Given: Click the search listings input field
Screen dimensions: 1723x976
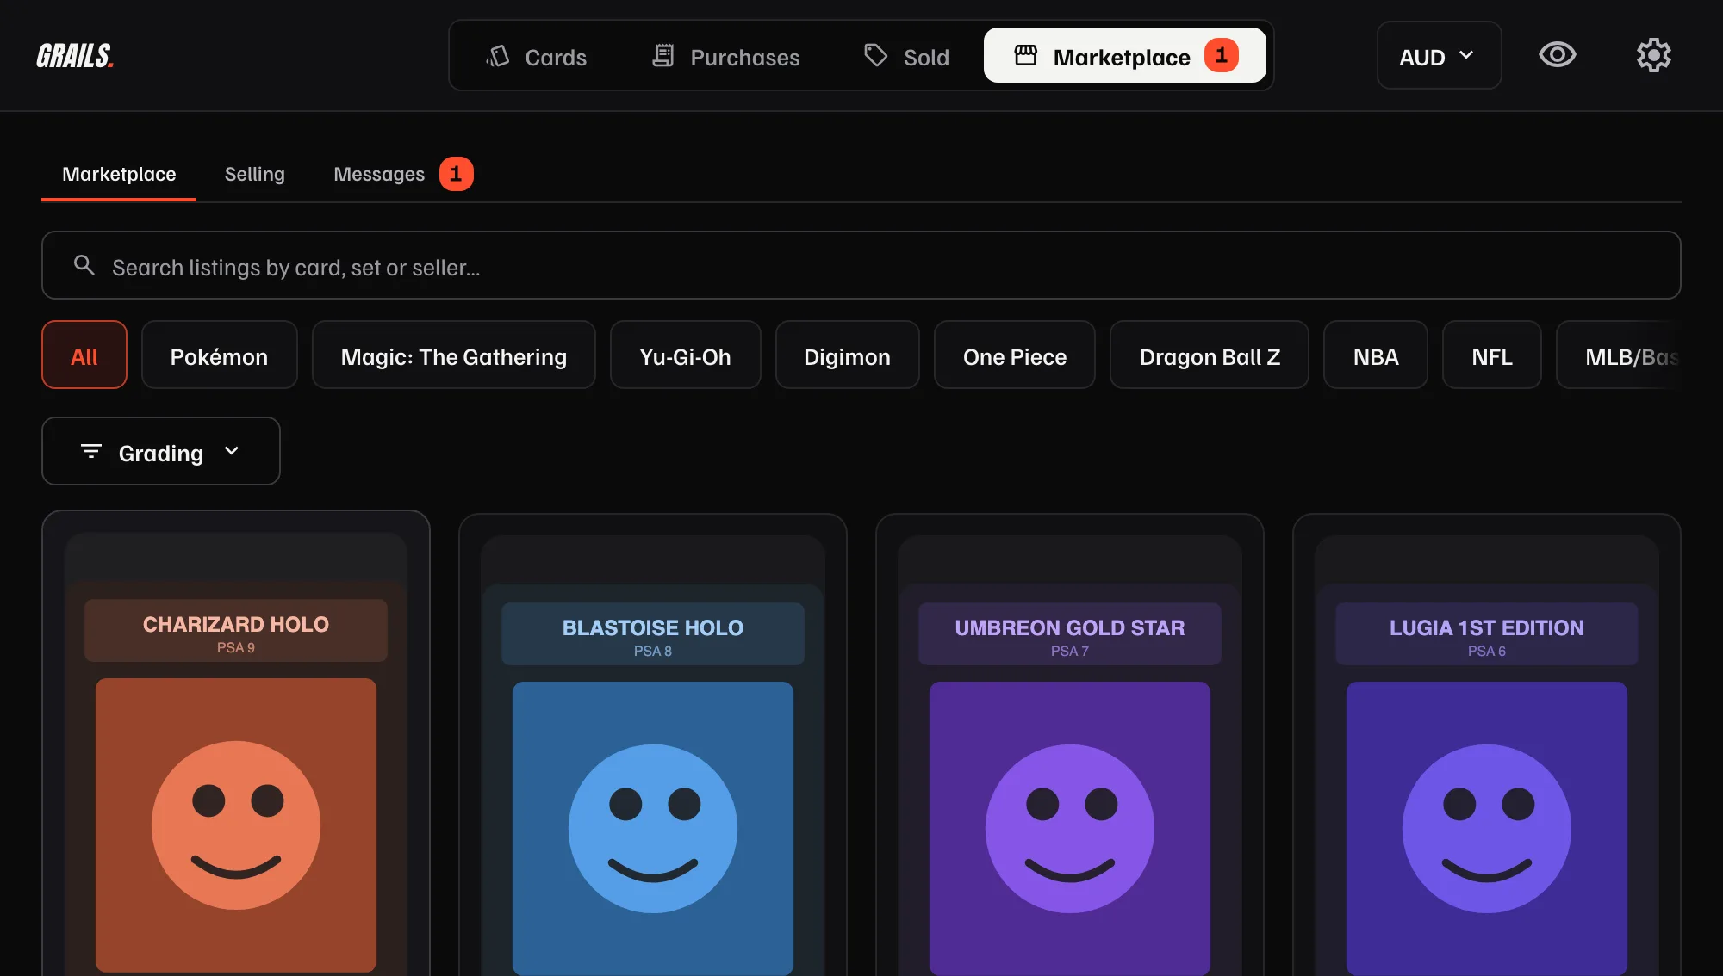Looking at the screenshot, I should pyautogui.click(x=861, y=265).
